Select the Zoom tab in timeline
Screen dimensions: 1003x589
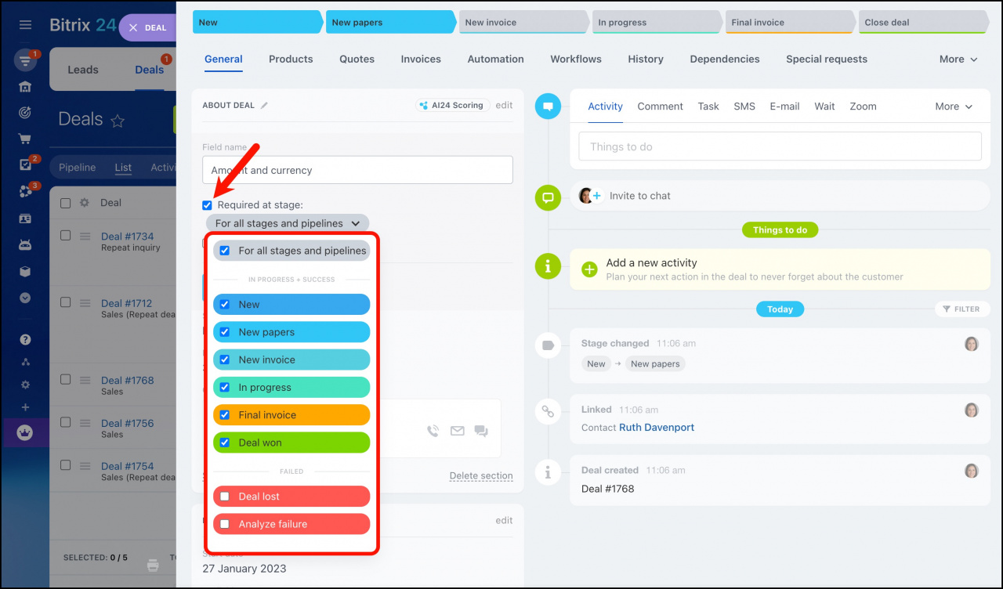tap(863, 107)
